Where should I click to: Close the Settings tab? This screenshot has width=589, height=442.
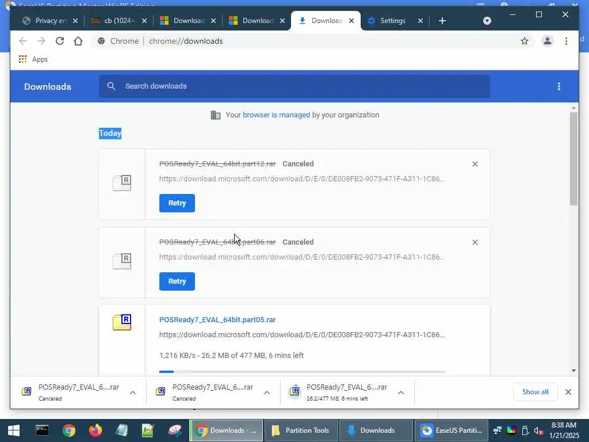point(420,21)
